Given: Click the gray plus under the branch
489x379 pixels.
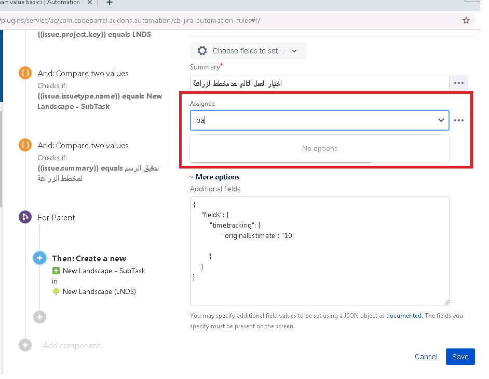Looking at the screenshot, I should click(x=39, y=317).
